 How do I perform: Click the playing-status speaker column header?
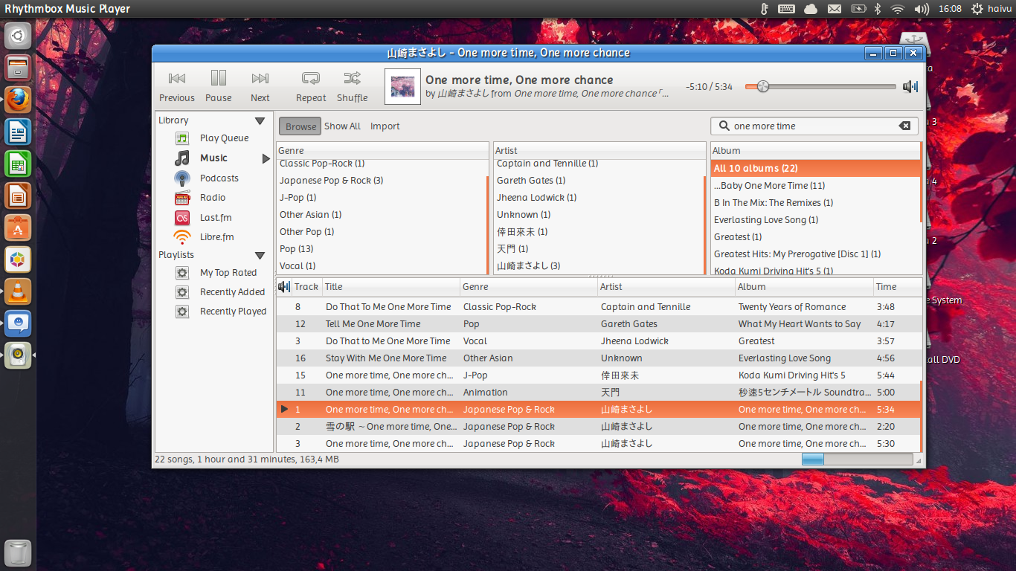coord(283,287)
